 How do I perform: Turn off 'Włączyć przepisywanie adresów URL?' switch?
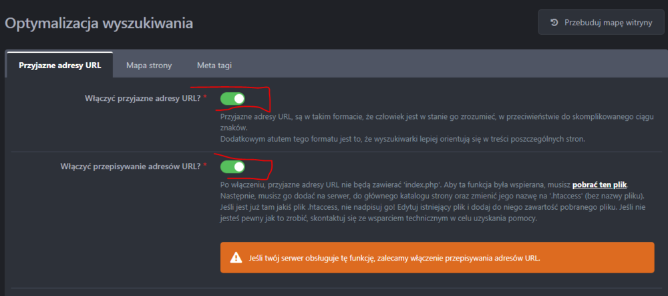232,166
